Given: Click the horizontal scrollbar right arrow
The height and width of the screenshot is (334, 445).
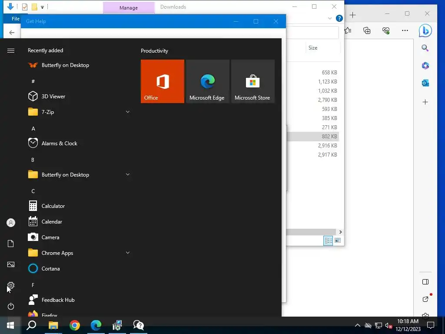Looking at the screenshot, I should [x=340, y=232].
